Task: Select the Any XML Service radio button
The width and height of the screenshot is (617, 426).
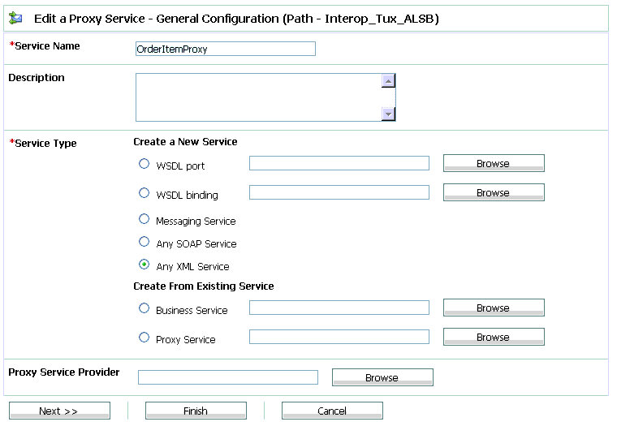Action: pos(144,265)
